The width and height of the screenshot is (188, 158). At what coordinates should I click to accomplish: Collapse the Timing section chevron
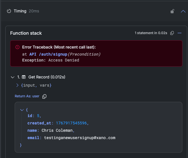click(x=183, y=11)
